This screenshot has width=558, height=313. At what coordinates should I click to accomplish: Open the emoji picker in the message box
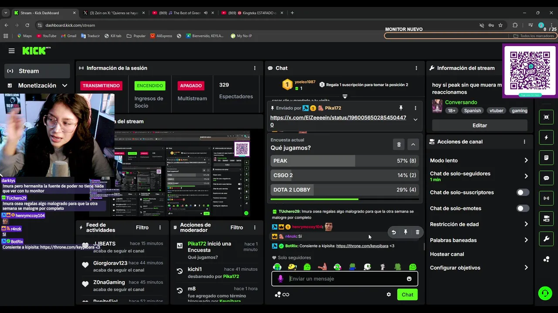click(409, 279)
